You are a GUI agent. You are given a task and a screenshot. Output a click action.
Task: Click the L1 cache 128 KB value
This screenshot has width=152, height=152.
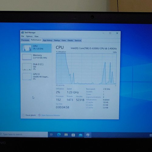coord(105,102)
